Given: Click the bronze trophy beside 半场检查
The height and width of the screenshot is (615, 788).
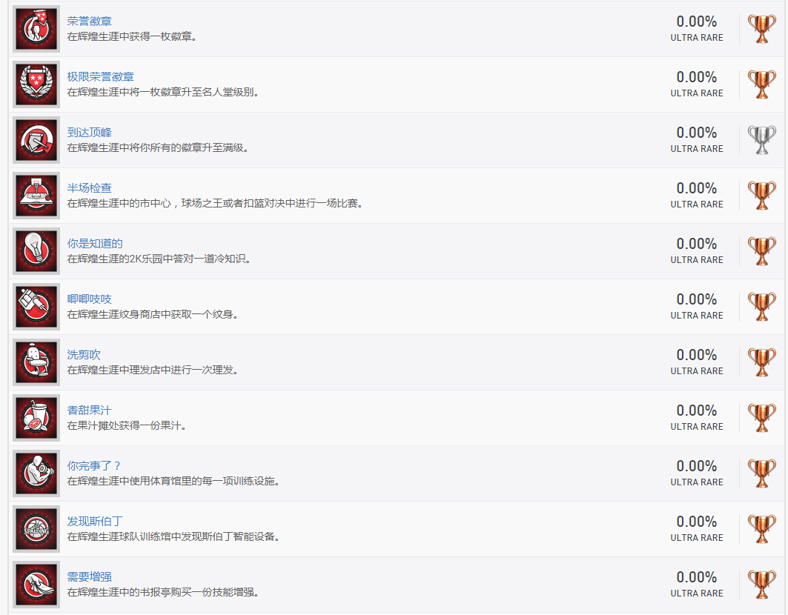Looking at the screenshot, I should click(761, 196).
